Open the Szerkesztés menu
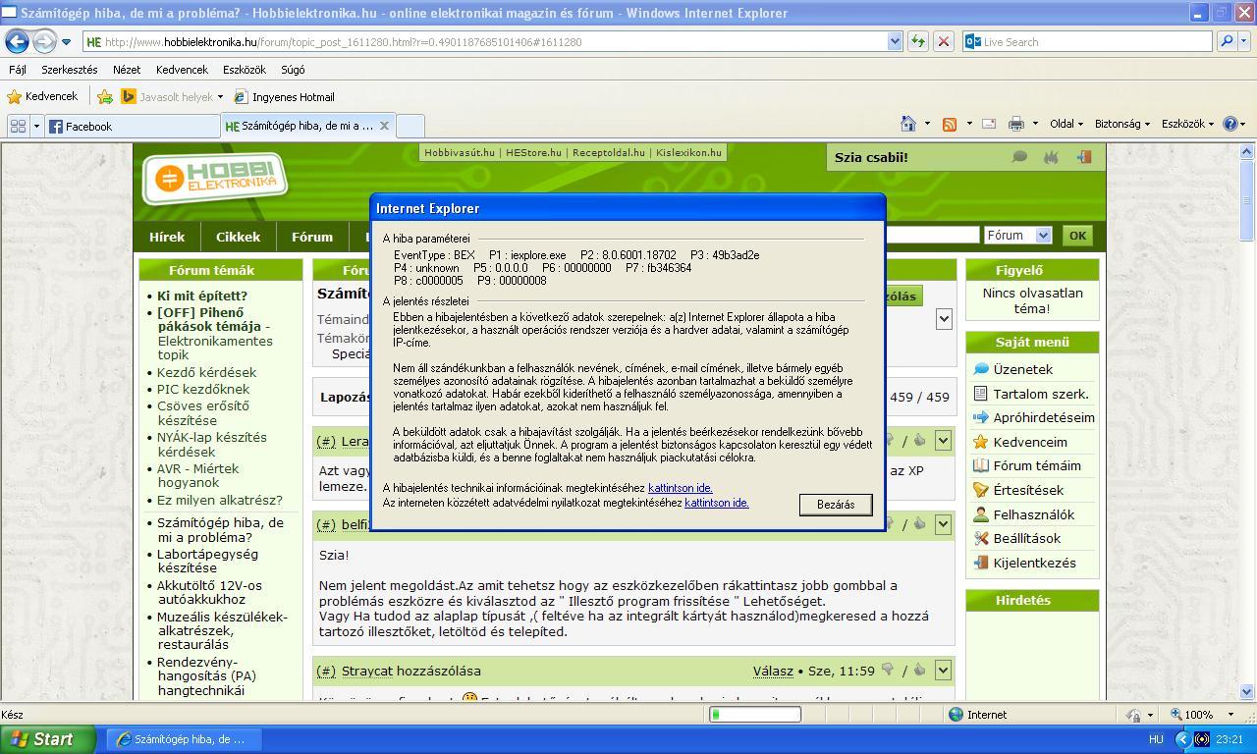 [x=69, y=70]
